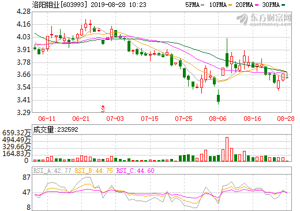This screenshot has width=300, height=211.
Task: Click the 07-03 date label
Action: (115, 119)
